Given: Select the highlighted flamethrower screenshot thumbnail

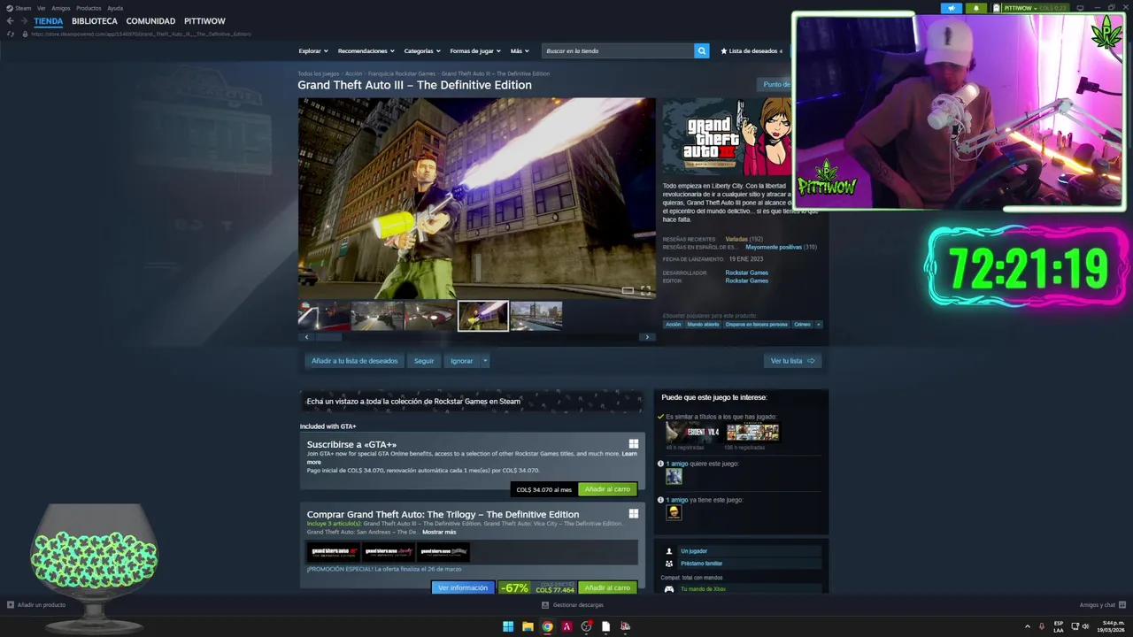Looking at the screenshot, I should point(483,316).
